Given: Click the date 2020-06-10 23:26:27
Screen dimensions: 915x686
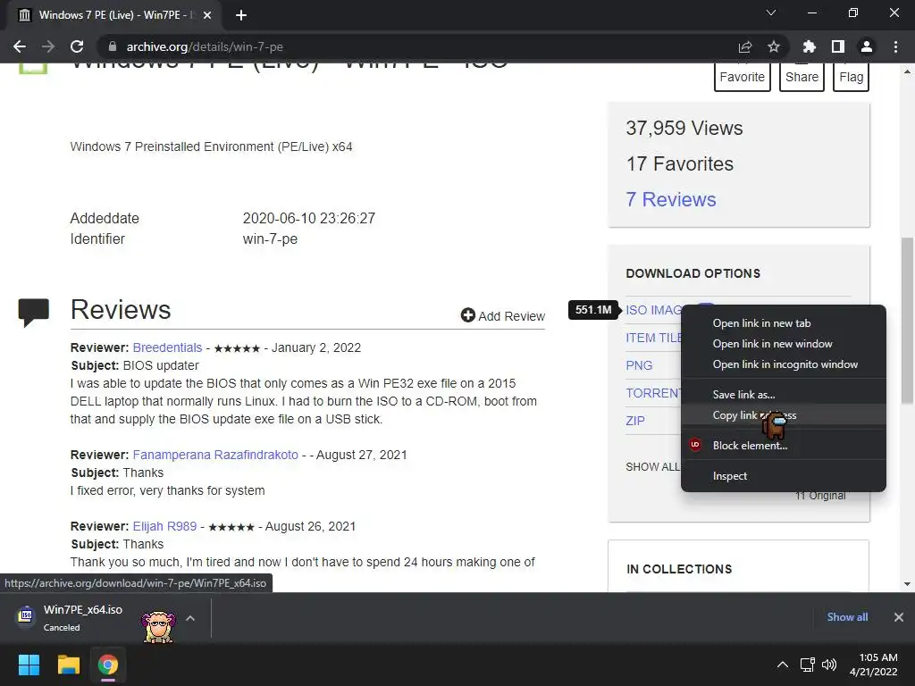Looking at the screenshot, I should click(x=308, y=218).
